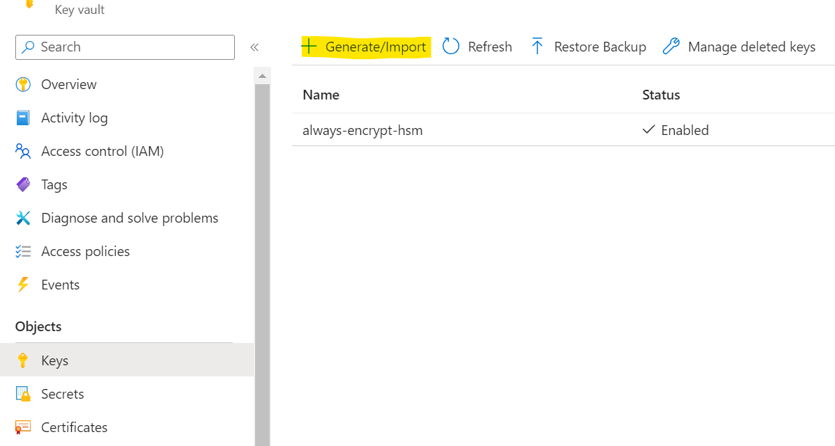The image size is (835, 446).
Task: Open the Keys menu item
Action: coord(54,361)
